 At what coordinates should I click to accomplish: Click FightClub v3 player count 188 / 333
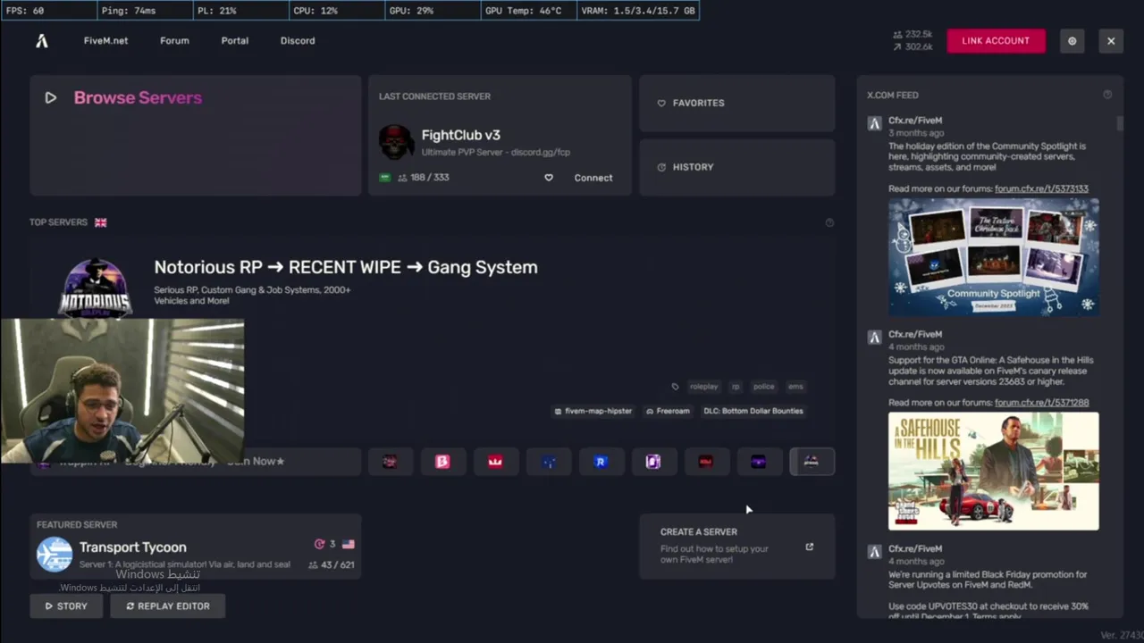(424, 178)
